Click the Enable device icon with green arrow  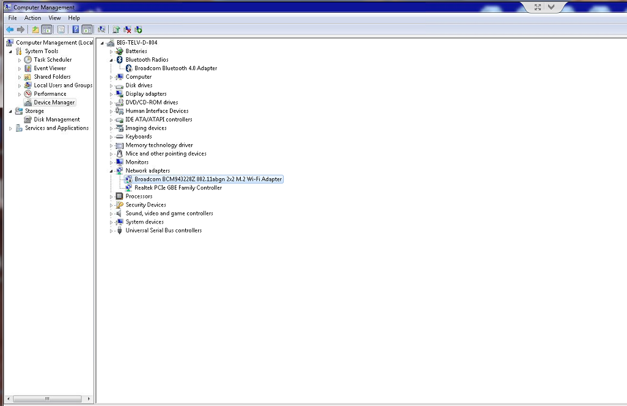coord(139,29)
